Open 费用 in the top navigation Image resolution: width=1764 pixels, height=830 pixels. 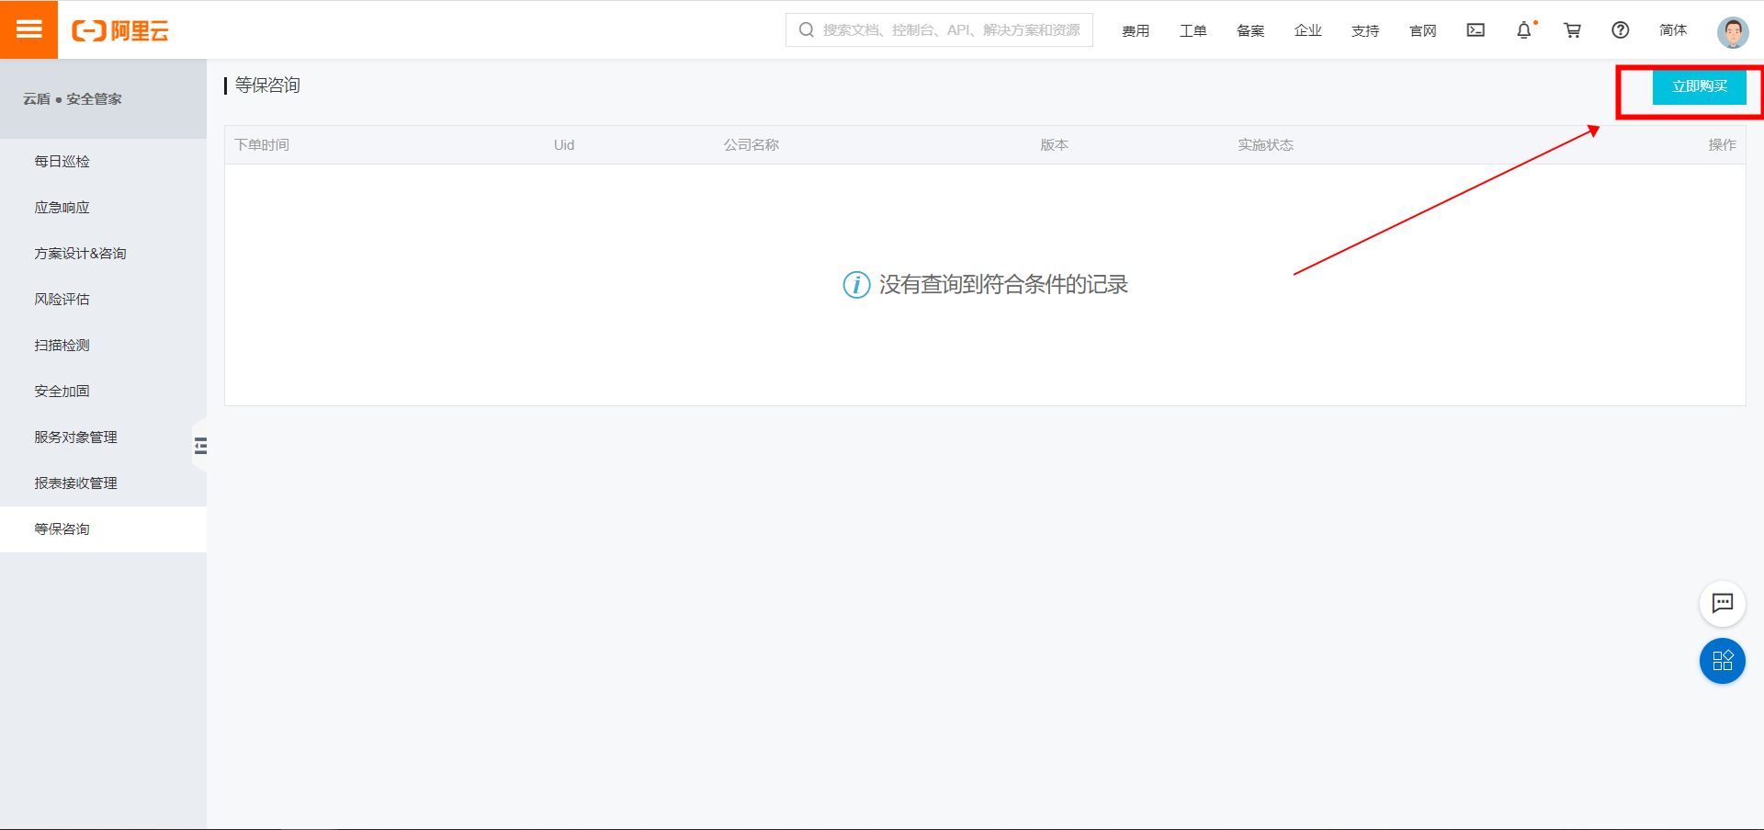[x=1136, y=30]
